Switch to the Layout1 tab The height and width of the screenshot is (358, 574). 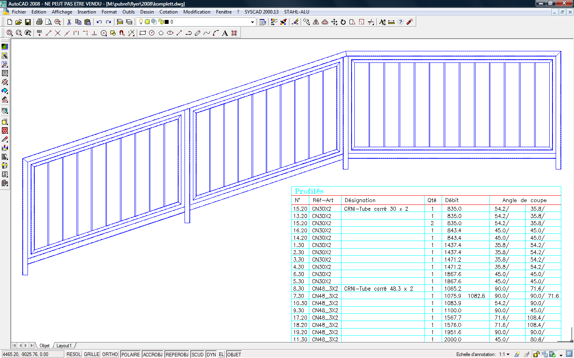pyautogui.click(x=64, y=346)
